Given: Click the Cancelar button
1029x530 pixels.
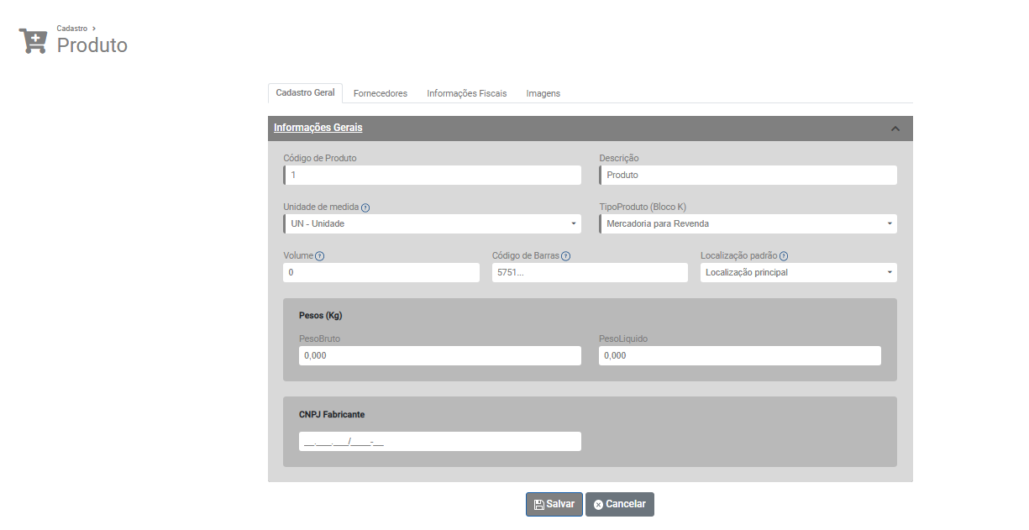Looking at the screenshot, I should tap(619, 504).
